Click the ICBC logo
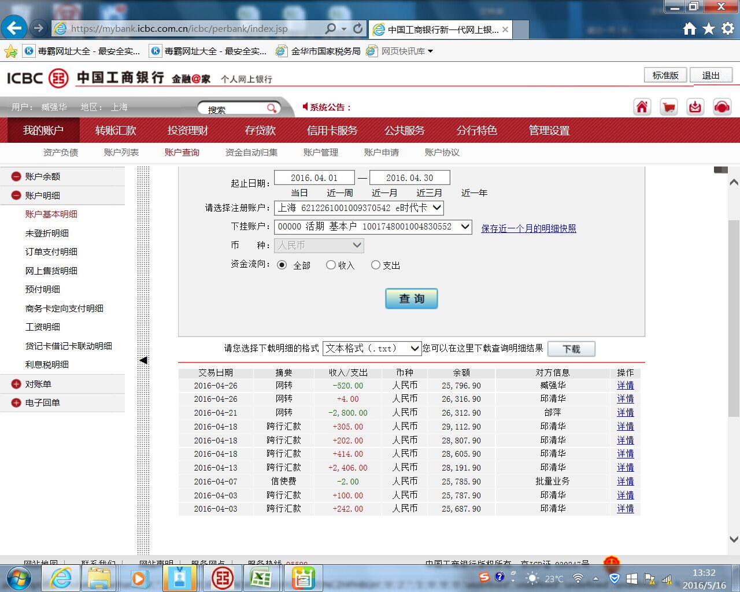The image size is (740, 592). point(38,78)
